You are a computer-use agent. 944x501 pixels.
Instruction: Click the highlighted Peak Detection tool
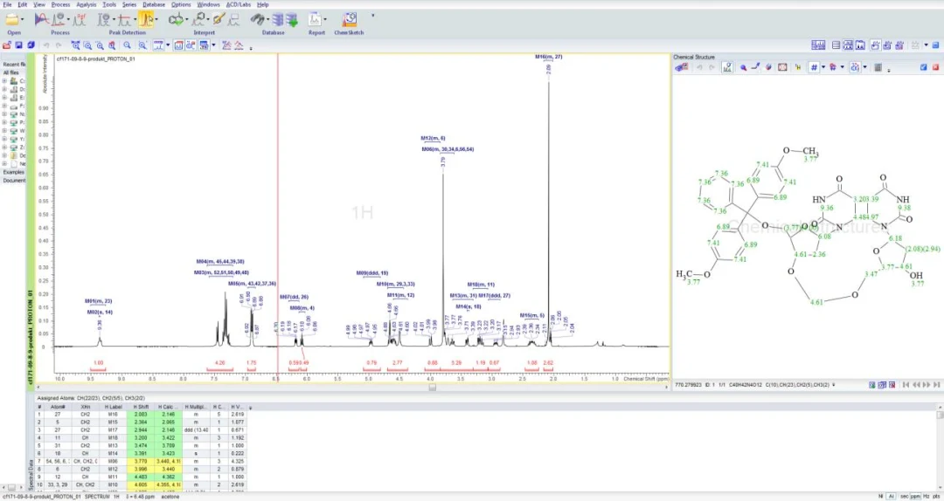(145, 20)
